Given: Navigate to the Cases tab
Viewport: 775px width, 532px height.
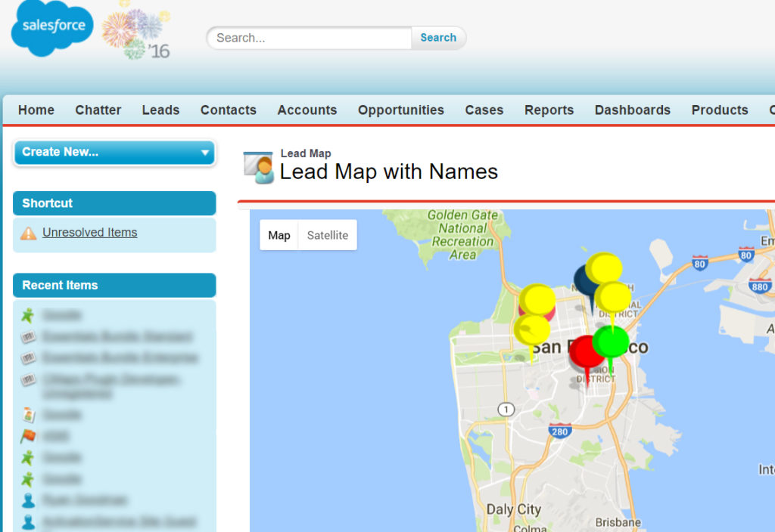Looking at the screenshot, I should [x=484, y=110].
